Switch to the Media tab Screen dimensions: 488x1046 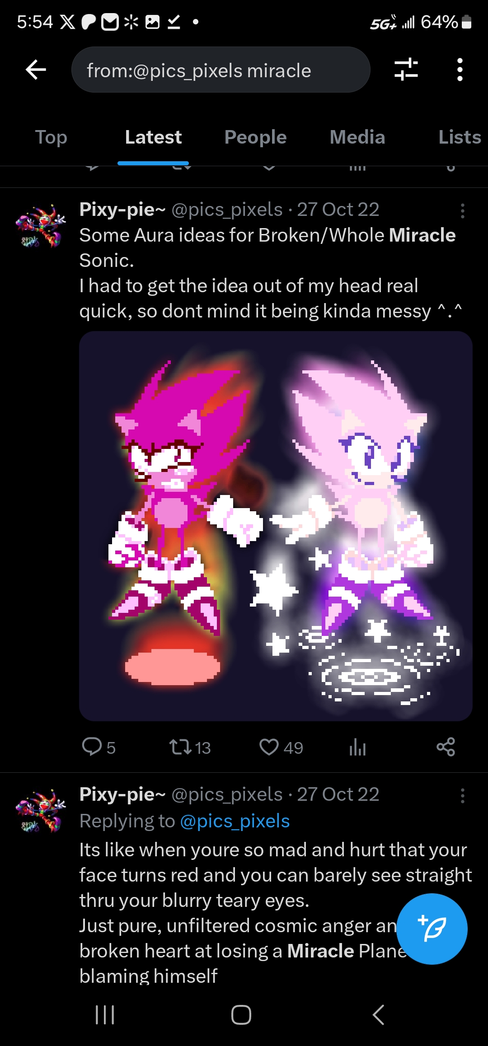[x=357, y=137]
